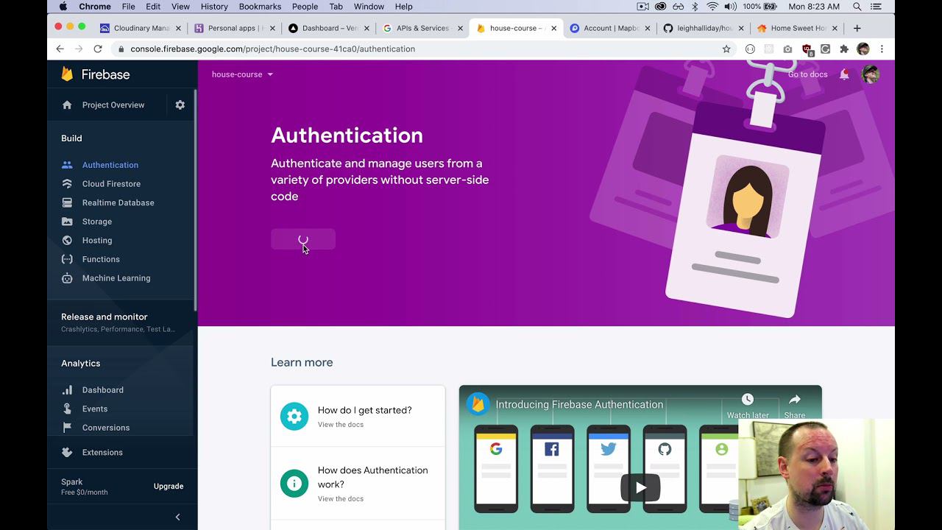This screenshot has height=530, width=942.
Task: Click Go to docs link
Action: tap(807, 74)
